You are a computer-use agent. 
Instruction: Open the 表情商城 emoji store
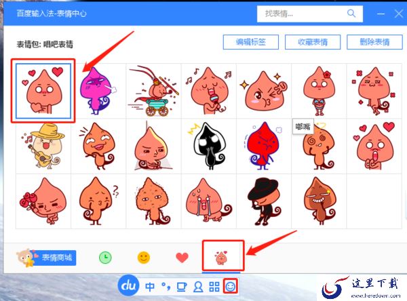pos(47,258)
